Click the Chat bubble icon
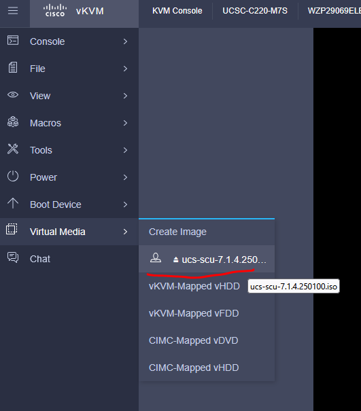The image size is (361, 411). [13, 257]
